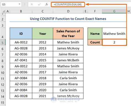The image size is (131, 106).
Task: Click the Year header cell
Action: click(x=43, y=34)
